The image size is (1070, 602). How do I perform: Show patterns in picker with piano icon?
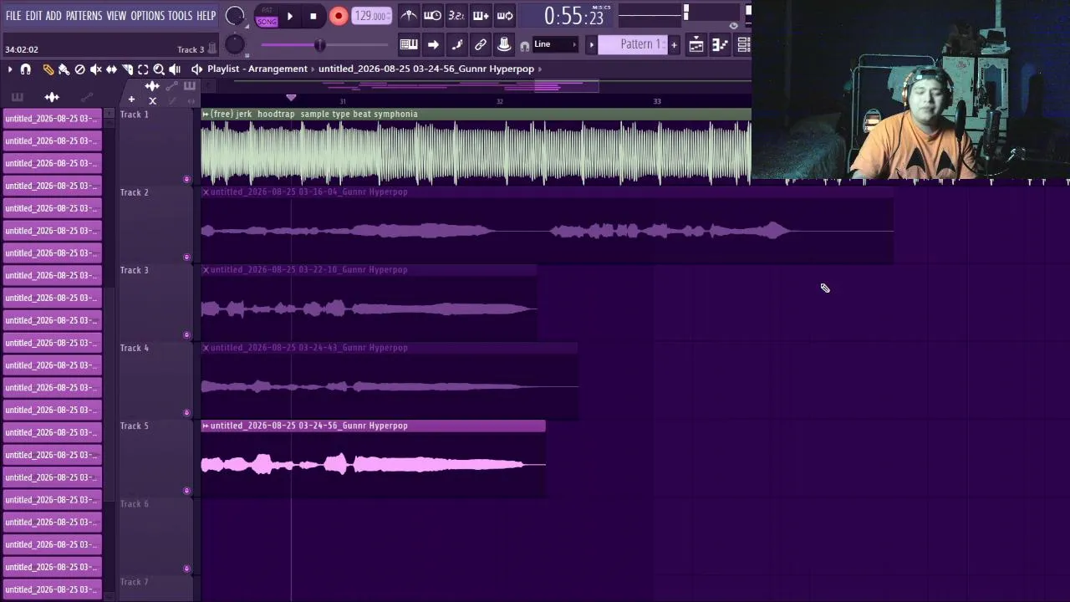pos(17,97)
